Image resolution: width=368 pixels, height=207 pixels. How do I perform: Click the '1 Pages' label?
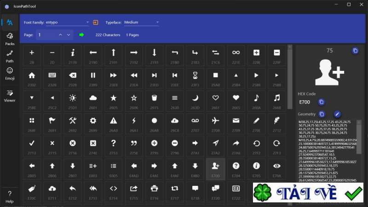(x=132, y=35)
